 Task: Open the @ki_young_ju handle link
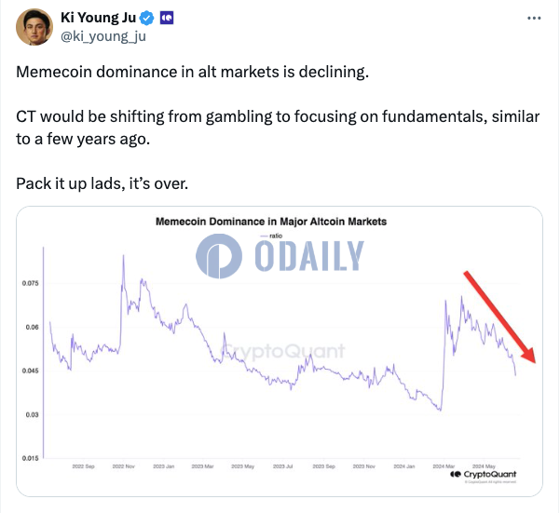(x=103, y=36)
